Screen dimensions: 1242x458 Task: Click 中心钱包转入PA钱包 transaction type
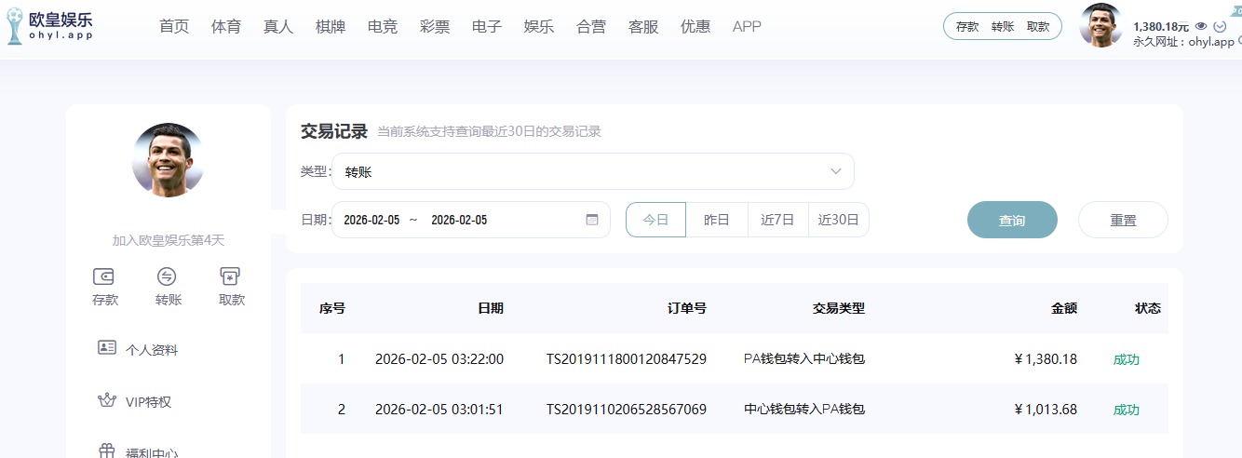804,409
